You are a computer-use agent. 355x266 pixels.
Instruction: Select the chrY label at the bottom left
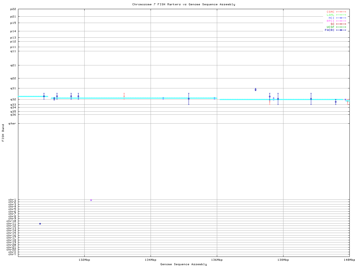click(12, 254)
